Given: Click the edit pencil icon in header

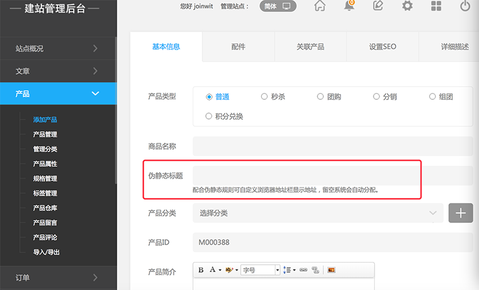Looking at the screenshot, I should [378, 7].
